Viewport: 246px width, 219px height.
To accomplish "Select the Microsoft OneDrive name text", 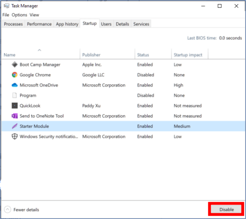I will tap(39, 85).
